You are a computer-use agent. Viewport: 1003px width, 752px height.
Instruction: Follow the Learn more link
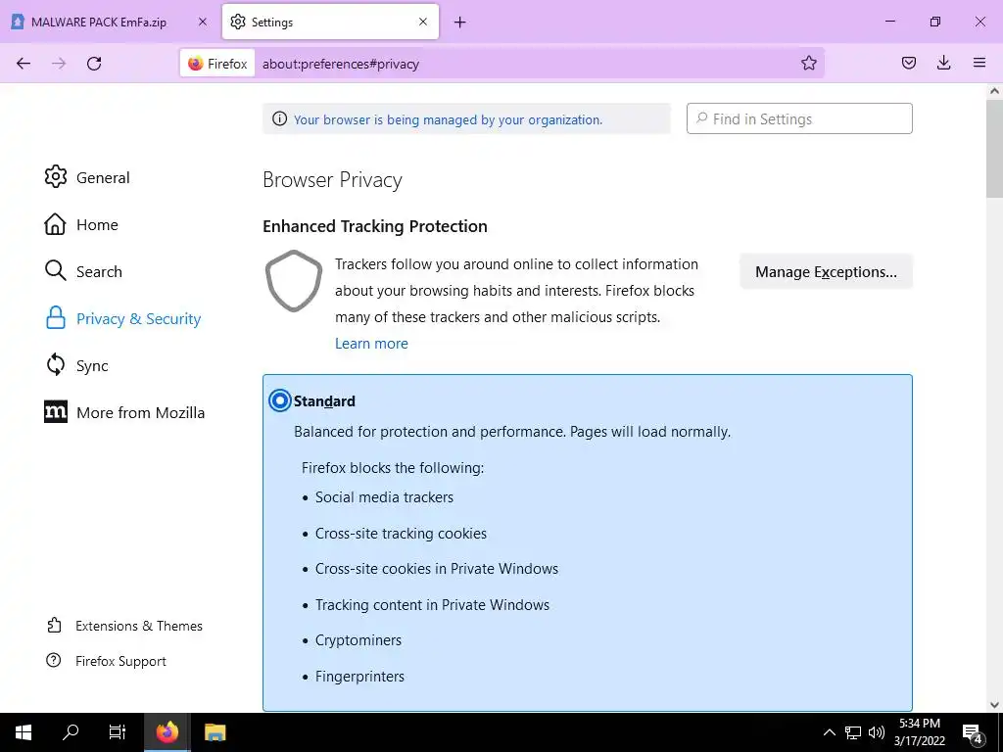point(371,344)
